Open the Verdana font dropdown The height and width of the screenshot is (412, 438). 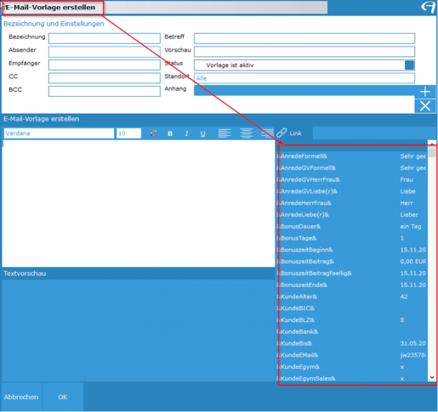click(59, 133)
